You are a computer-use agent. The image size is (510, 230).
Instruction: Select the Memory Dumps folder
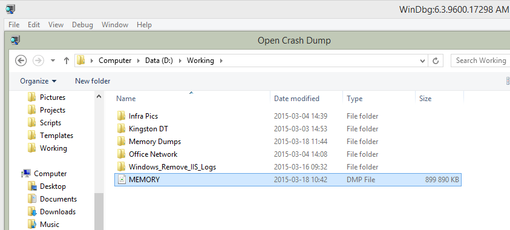point(155,142)
